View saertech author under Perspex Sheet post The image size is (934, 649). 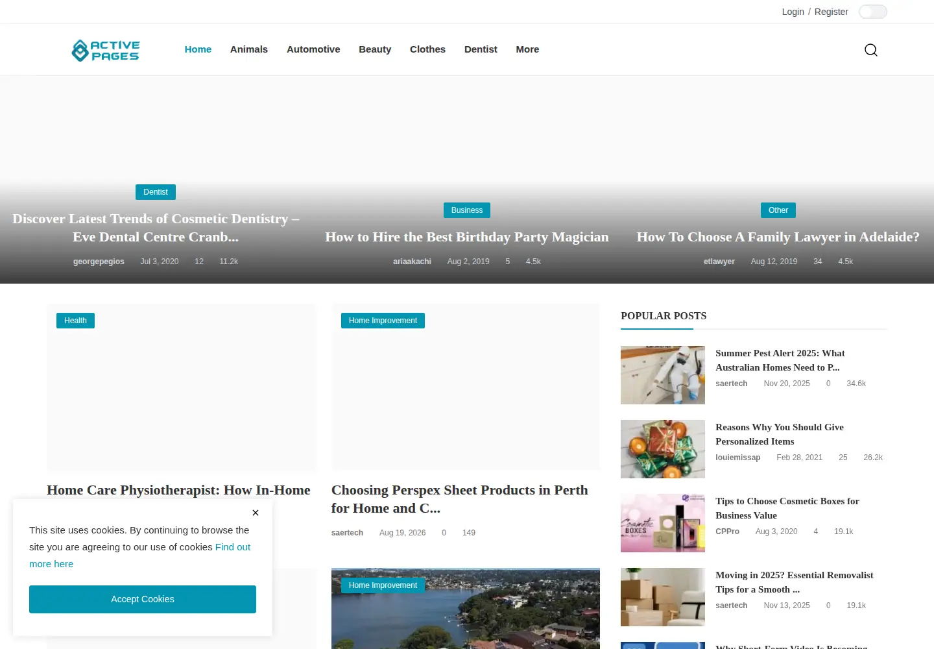coord(347,533)
